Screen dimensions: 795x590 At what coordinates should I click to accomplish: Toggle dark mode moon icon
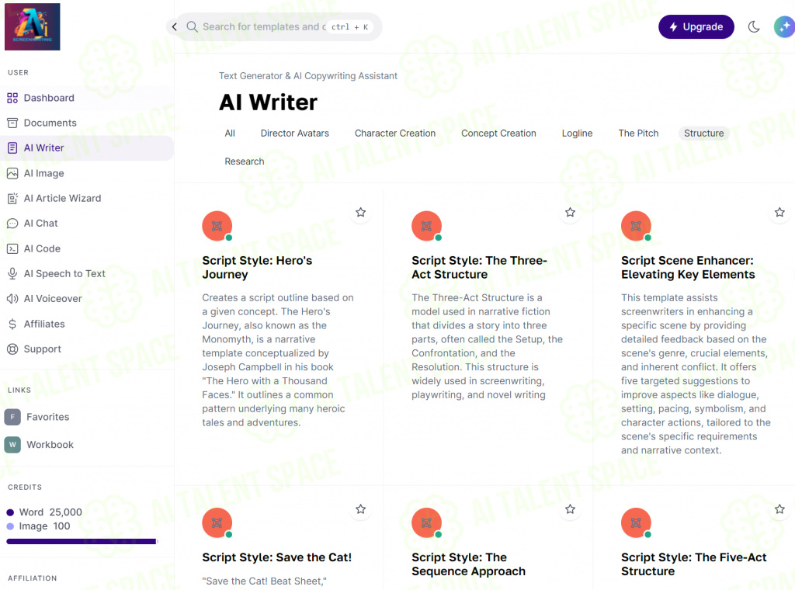coord(754,27)
